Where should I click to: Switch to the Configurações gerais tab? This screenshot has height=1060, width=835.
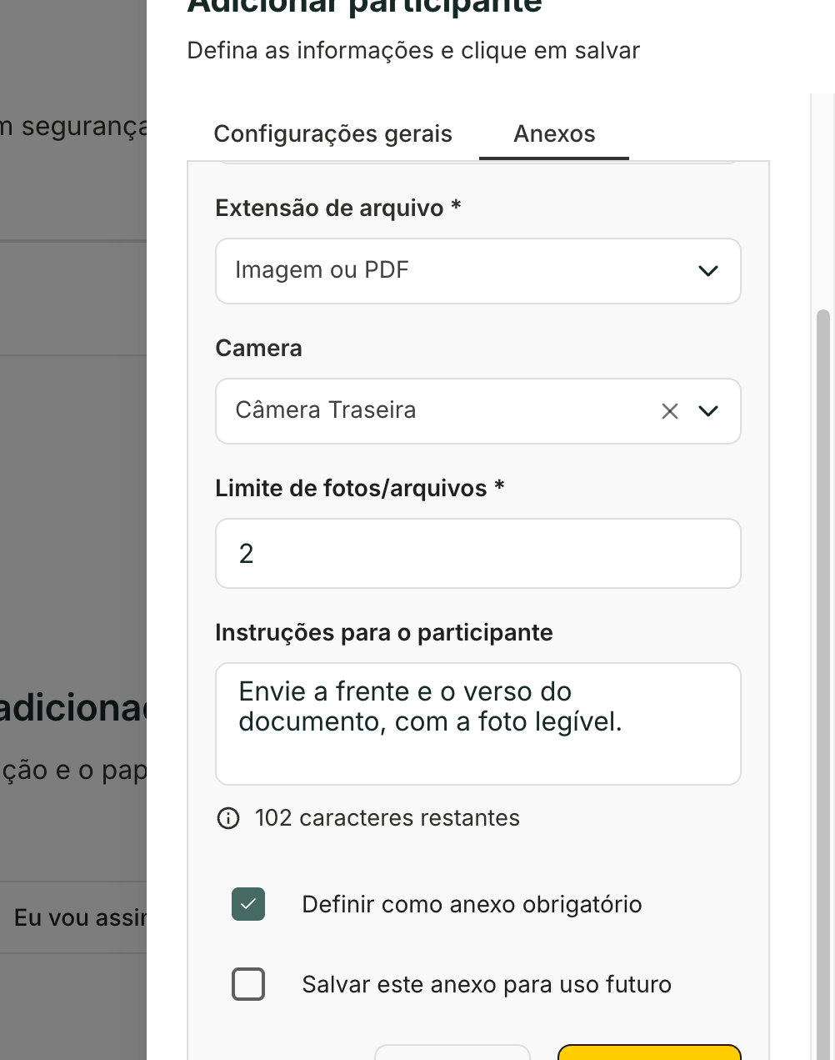tap(332, 134)
